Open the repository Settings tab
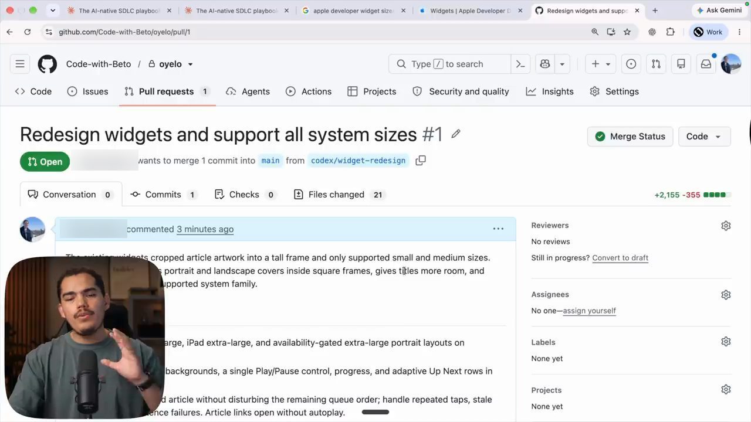Viewport: 751px width, 422px height. [x=614, y=91]
